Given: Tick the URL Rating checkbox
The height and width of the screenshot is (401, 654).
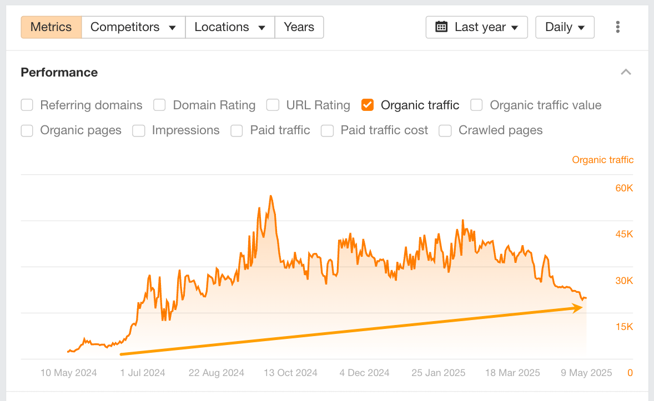Looking at the screenshot, I should tap(273, 105).
